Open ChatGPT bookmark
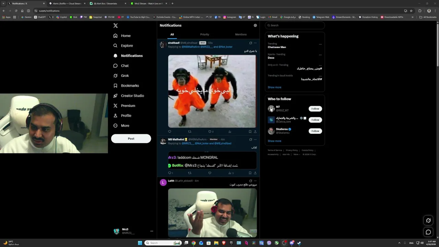This screenshot has width=439, height=247. coord(40,17)
